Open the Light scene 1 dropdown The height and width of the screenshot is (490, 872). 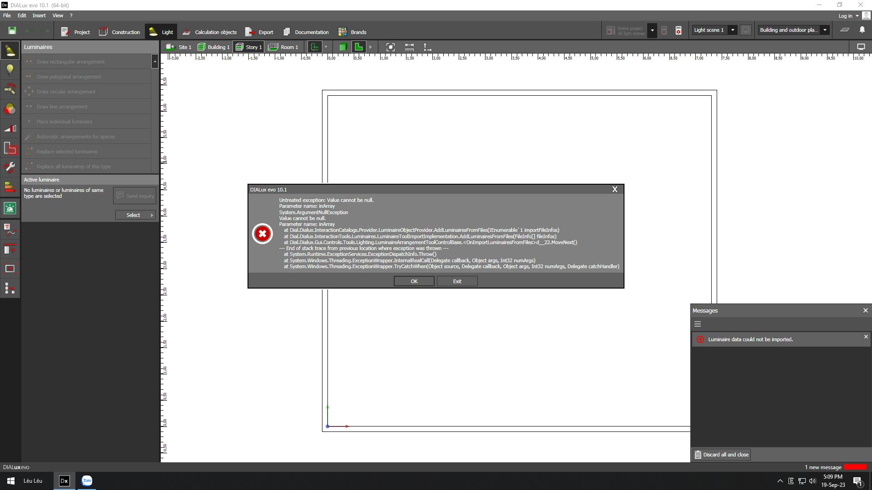(732, 30)
